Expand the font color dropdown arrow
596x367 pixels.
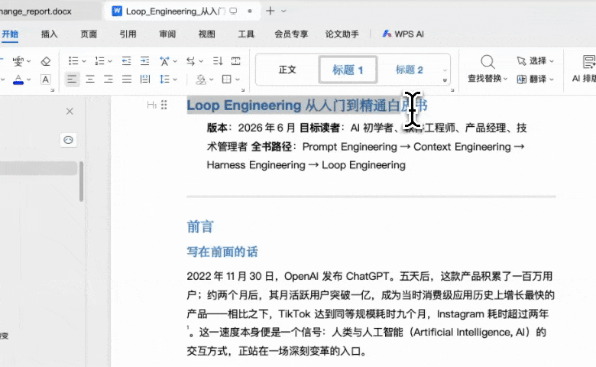tap(28, 80)
